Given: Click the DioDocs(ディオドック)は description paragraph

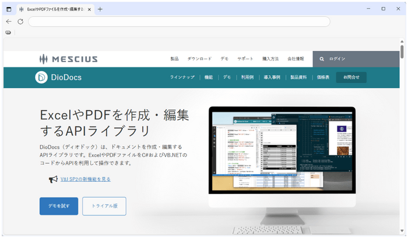Looking at the screenshot, I should (x=114, y=155).
